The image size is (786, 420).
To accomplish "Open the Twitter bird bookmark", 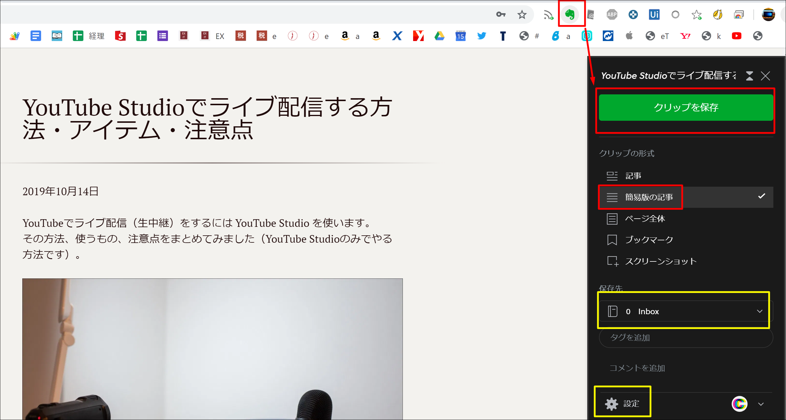I will pyautogui.click(x=482, y=36).
